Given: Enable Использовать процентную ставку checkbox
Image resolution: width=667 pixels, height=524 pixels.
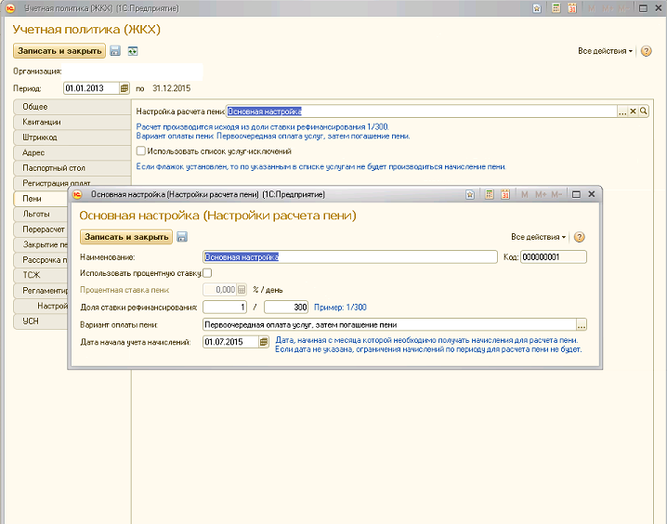Looking at the screenshot, I should pyautogui.click(x=207, y=273).
